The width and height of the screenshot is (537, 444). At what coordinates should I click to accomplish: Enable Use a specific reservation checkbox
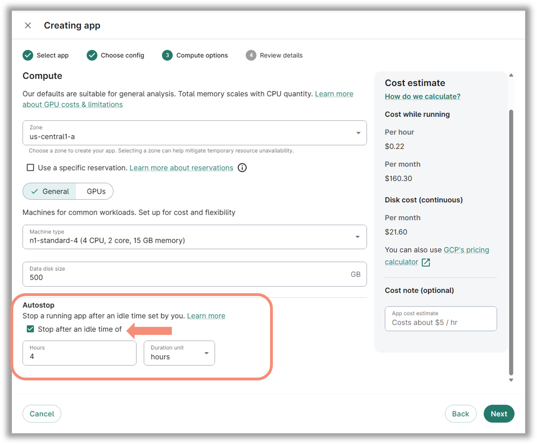[x=30, y=168]
